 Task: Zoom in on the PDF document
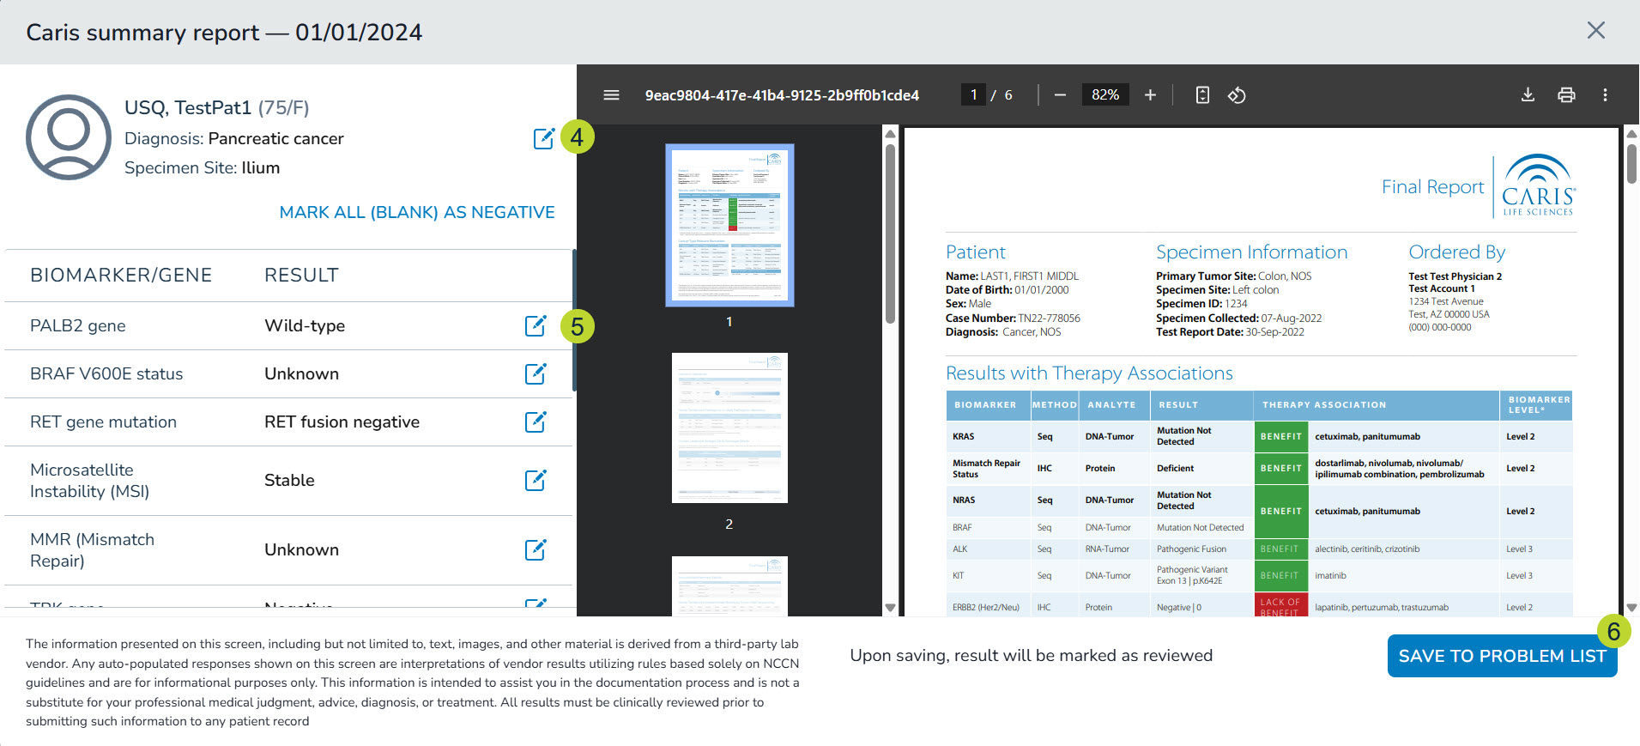[x=1150, y=95]
